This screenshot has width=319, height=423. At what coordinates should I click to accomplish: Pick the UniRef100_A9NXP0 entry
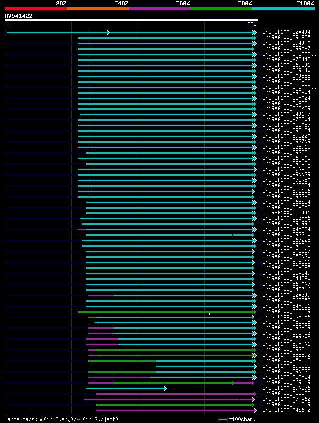click(x=286, y=169)
